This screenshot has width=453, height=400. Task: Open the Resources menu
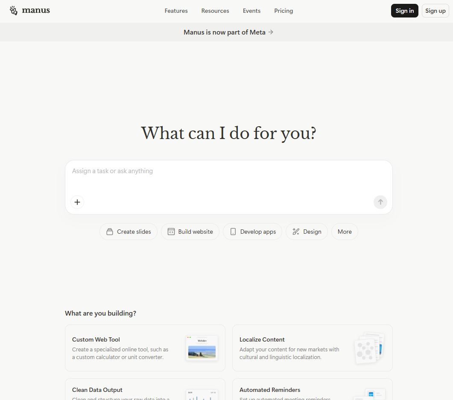coord(215,11)
